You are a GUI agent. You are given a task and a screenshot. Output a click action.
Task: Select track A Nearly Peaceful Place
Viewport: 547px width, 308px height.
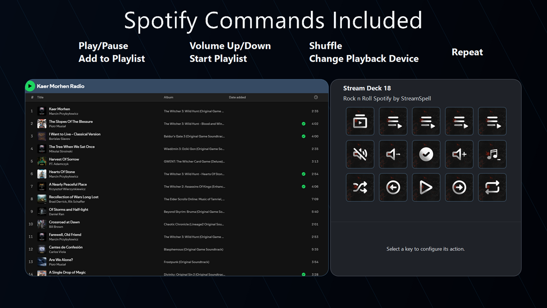tap(68, 184)
